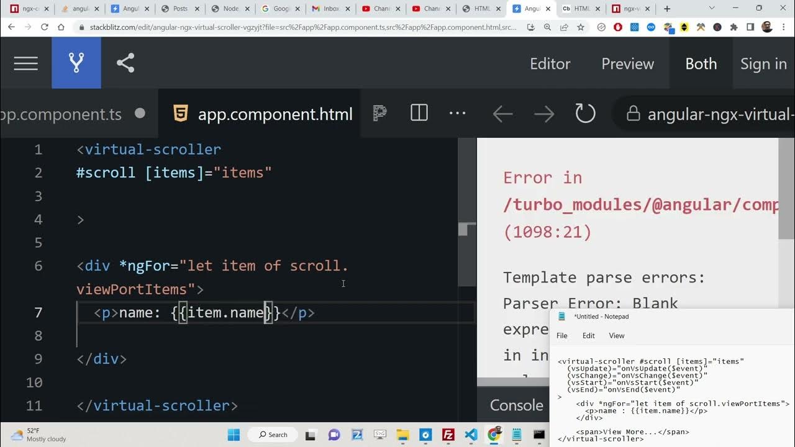Click the Share project icon
The width and height of the screenshot is (795, 447).
(x=125, y=63)
